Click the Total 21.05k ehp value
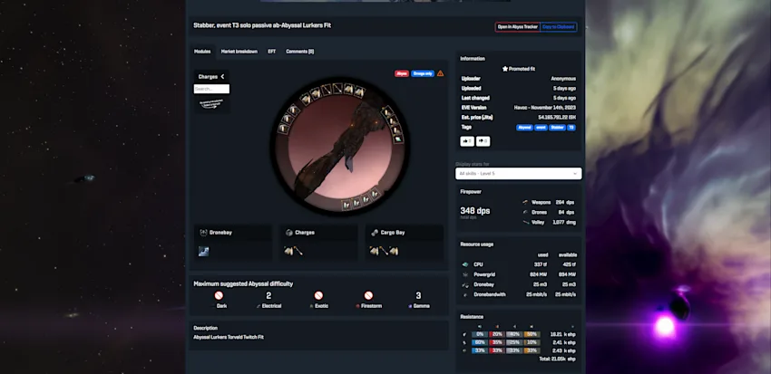The height and width of the screenshot is (374, 771). point(558,359)
